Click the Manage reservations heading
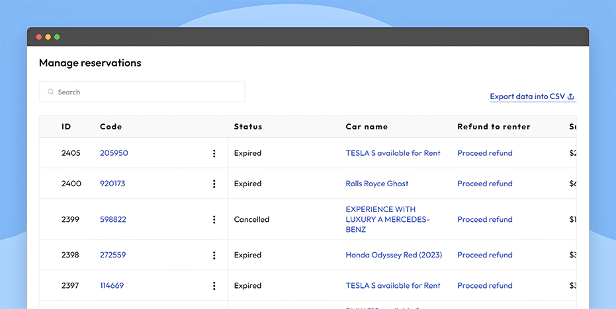This screenshot has width=616, height=309. [x=90, y=63]
